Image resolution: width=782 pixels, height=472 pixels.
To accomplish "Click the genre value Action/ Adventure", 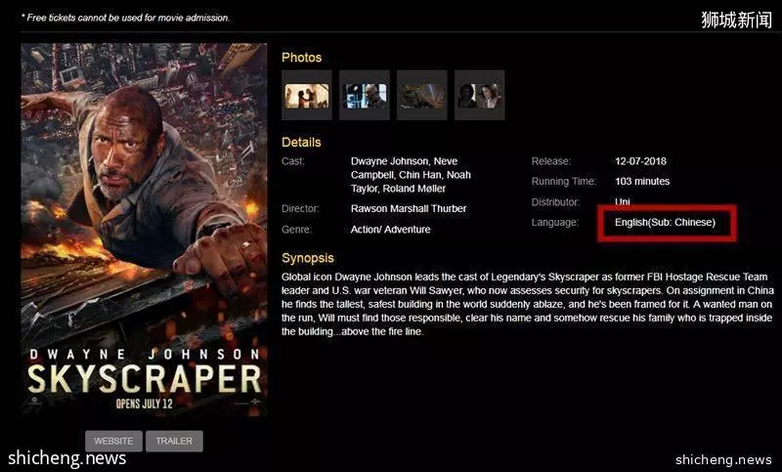I will 390,230.
